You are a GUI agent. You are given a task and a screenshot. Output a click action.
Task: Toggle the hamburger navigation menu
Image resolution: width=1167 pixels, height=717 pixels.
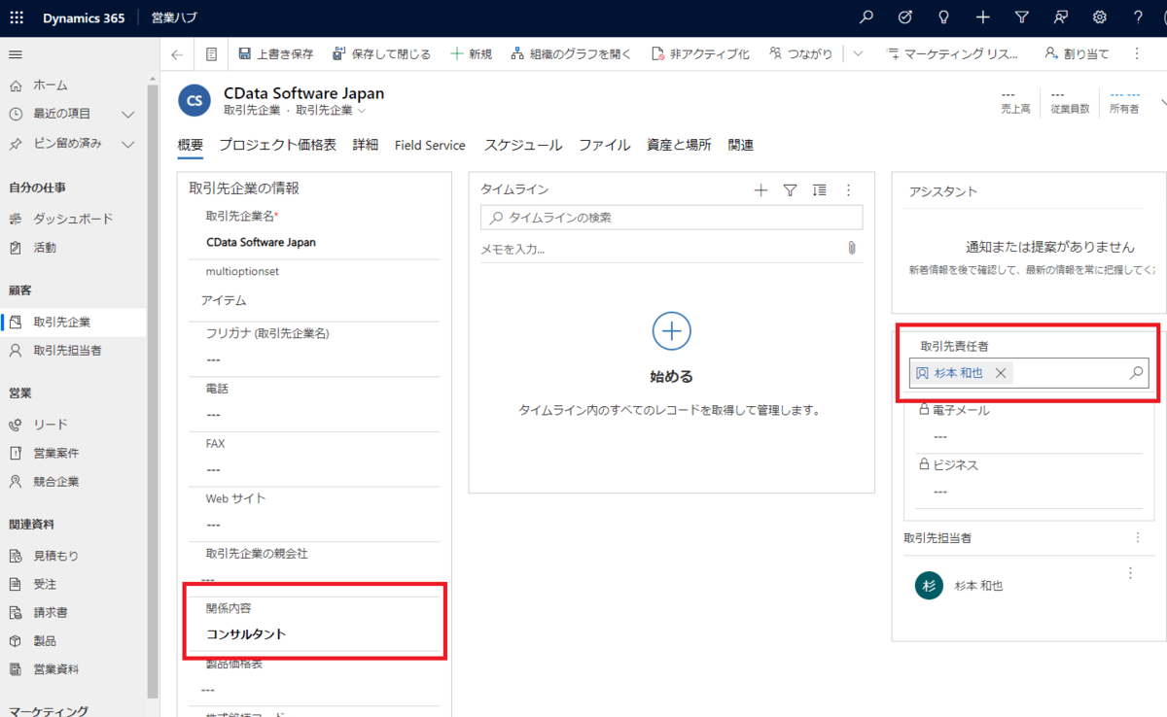16,54
